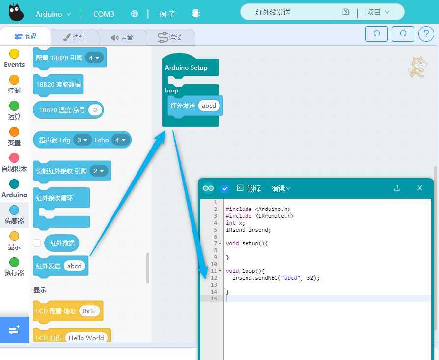Edit the Hello World text field

[x=86, y=338]
